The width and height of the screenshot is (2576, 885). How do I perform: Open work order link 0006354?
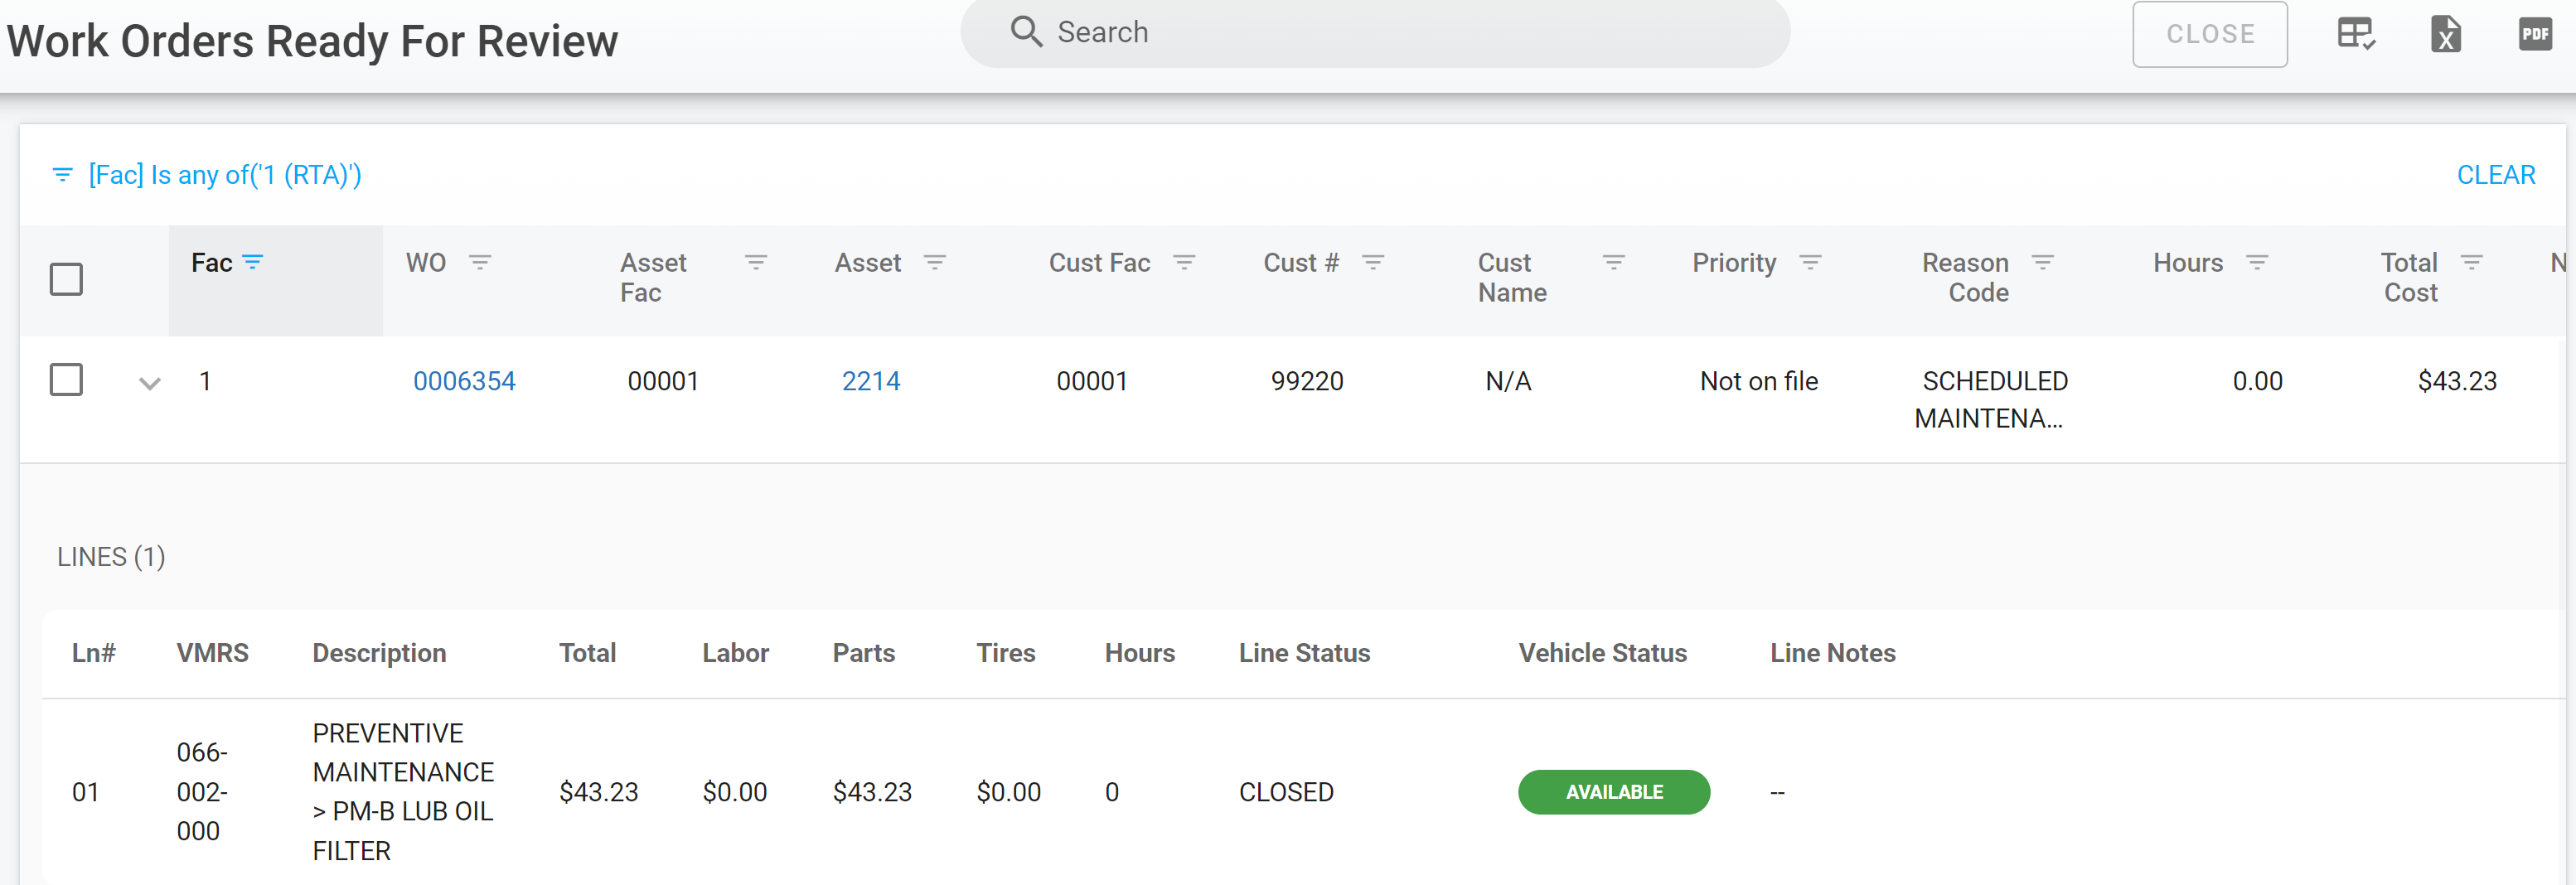tap(464, 381)
